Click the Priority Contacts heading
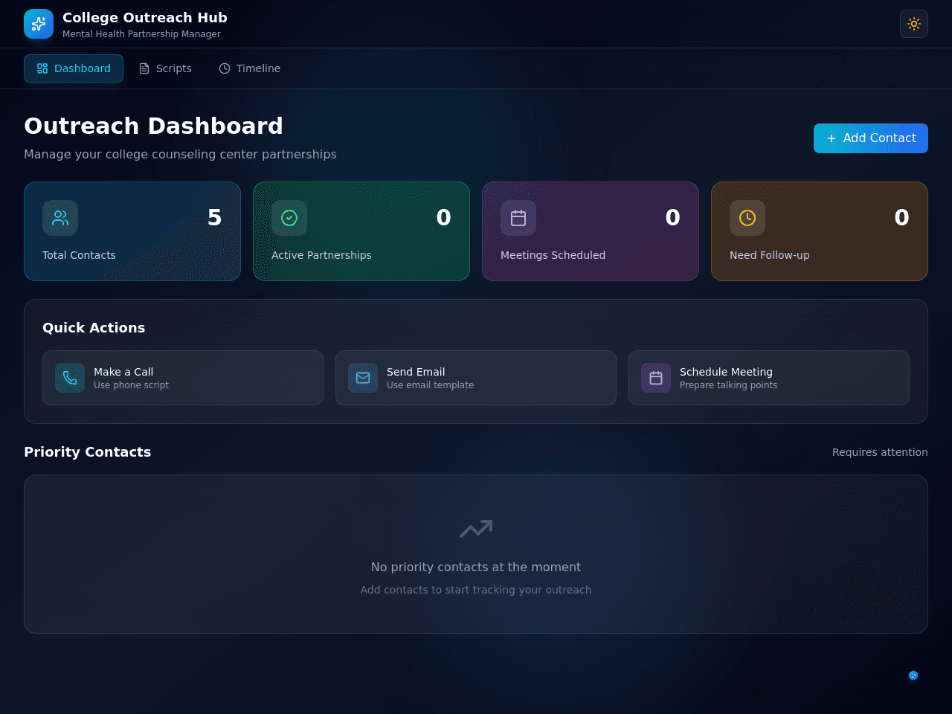 pyautogui.click(x=88, y=452)
